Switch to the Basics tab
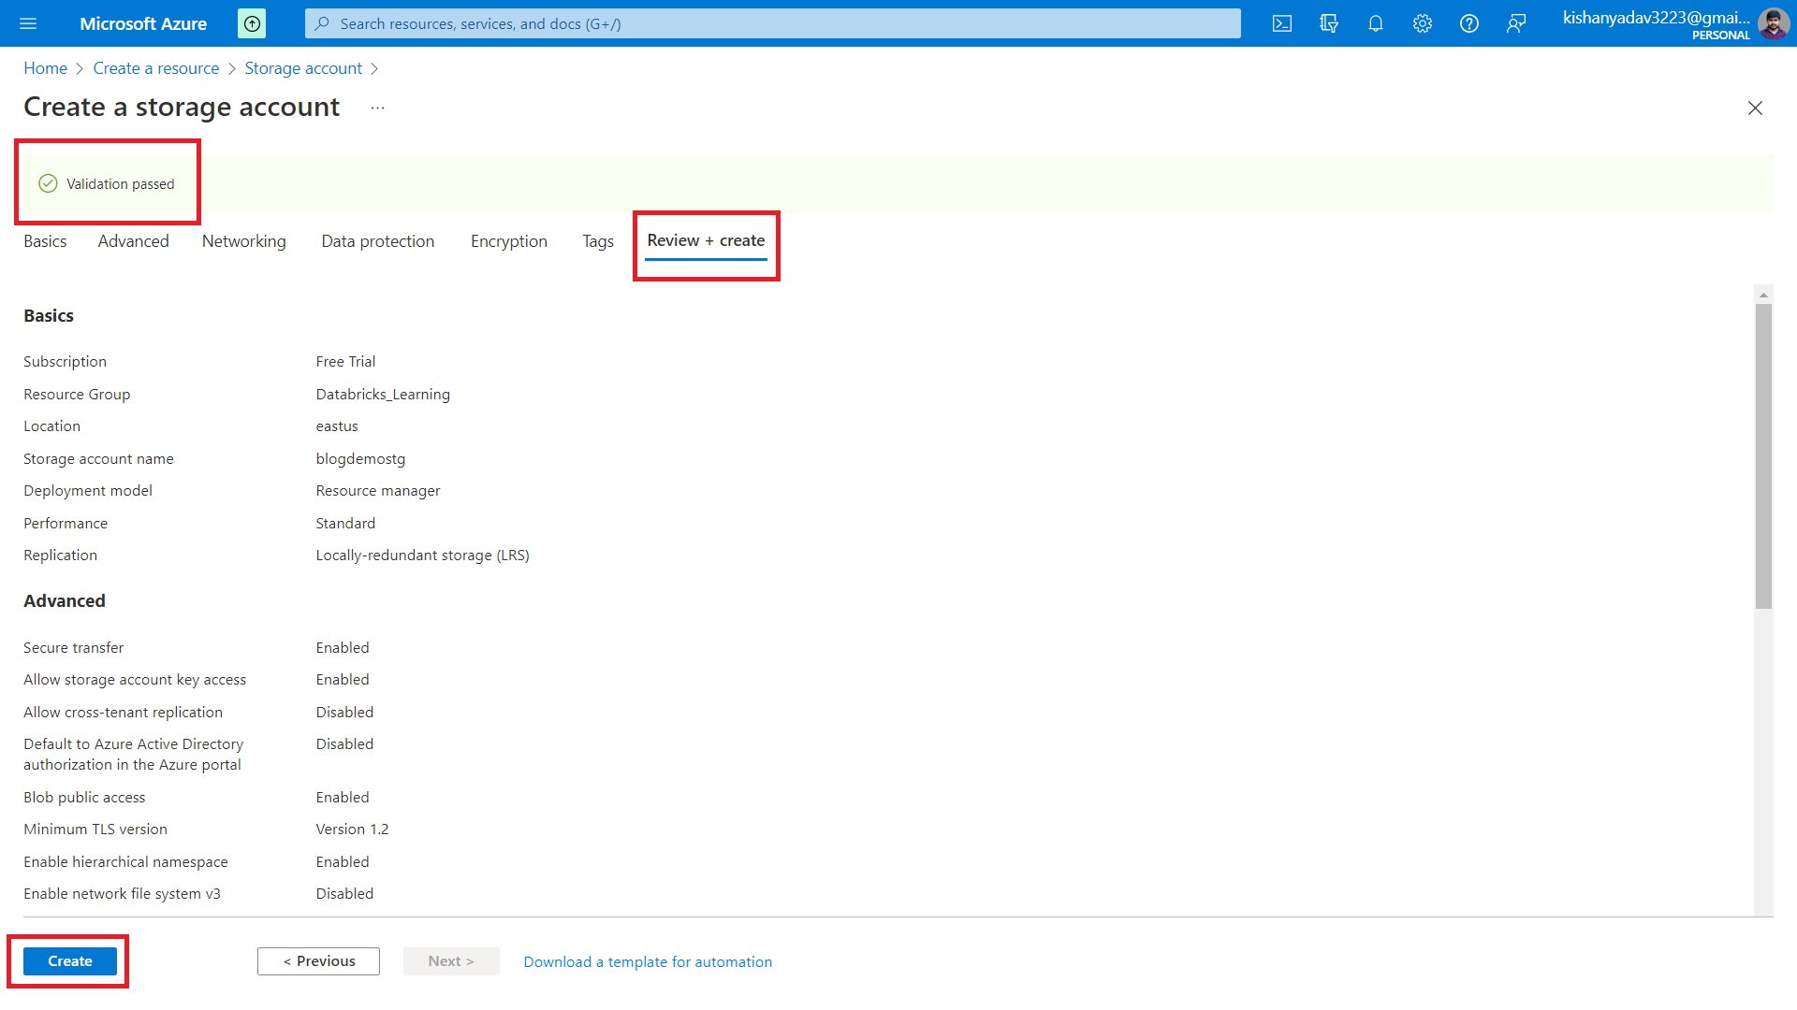This screenshot has height=1010, width=1797. point(45,241)
